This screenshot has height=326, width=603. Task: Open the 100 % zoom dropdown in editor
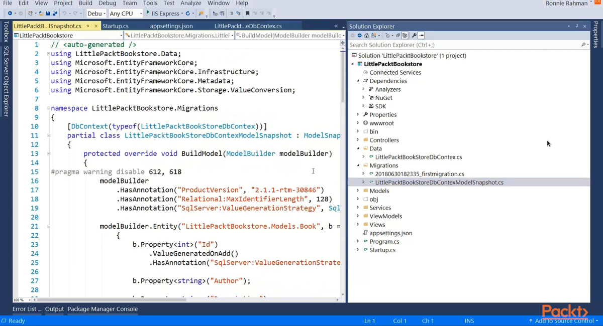click(22, 300)
